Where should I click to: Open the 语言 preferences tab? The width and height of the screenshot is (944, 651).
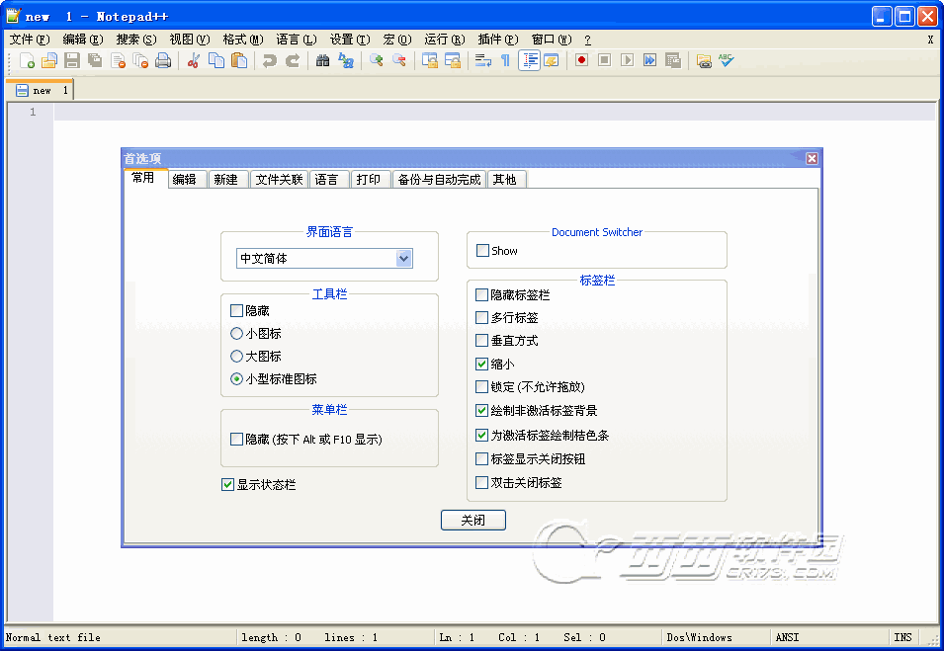(x=329, y=179)
